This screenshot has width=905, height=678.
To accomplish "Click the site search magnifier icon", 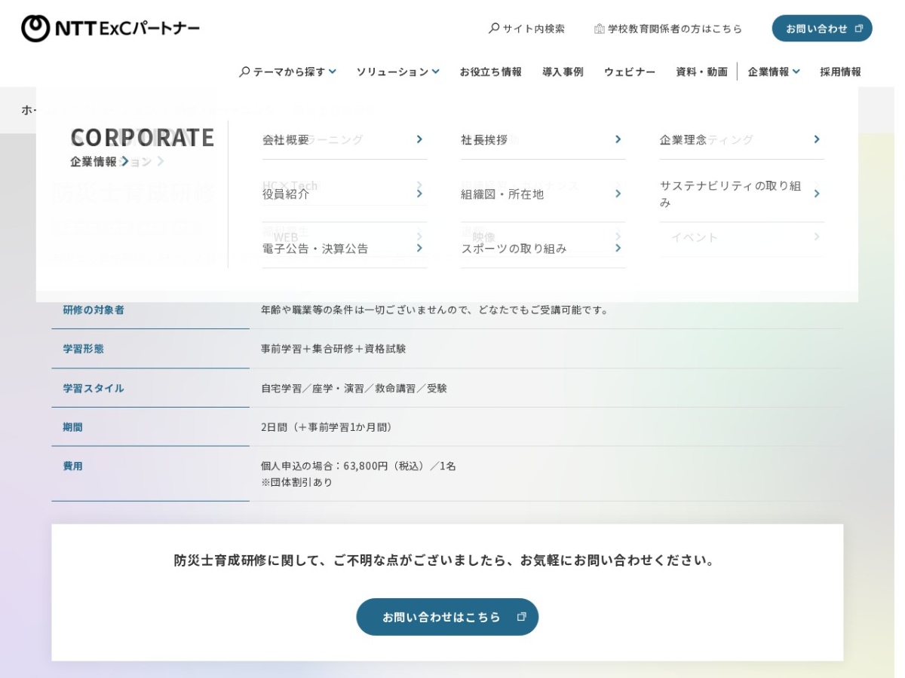I will 494,28.
